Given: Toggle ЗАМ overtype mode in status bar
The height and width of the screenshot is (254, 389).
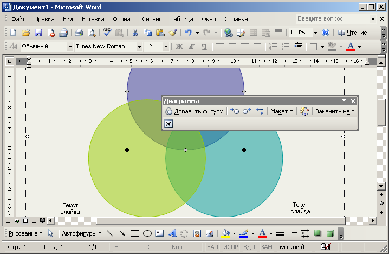Looking at the screenshot, I should click(266, 247).
